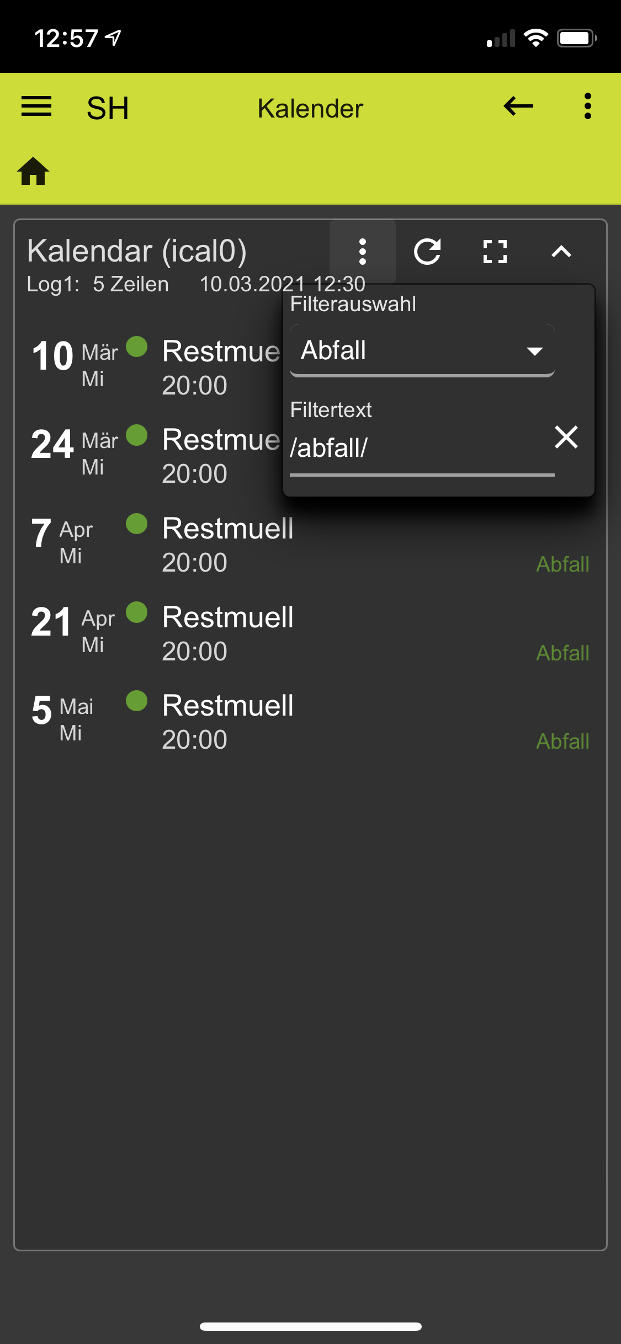Refresh the Kalendar widget
The height and width of the screenshot is (1344, 621).
pos(428,252)
